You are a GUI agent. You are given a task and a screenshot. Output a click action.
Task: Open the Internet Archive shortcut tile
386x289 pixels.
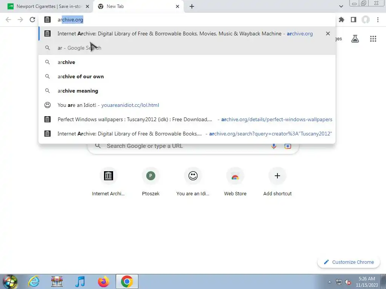(x=108, y=182)
